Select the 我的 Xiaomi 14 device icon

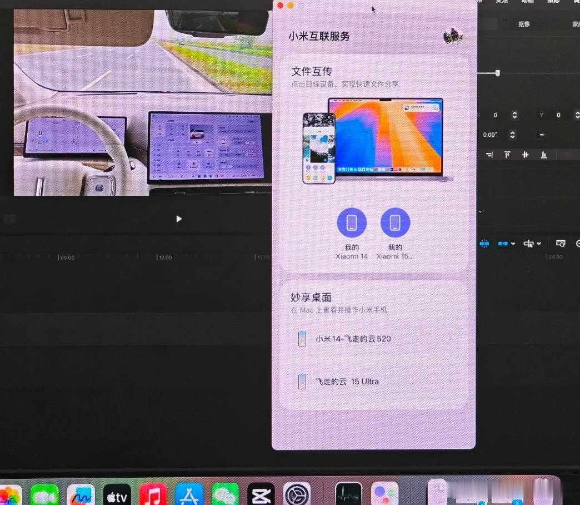coord(352,222)
